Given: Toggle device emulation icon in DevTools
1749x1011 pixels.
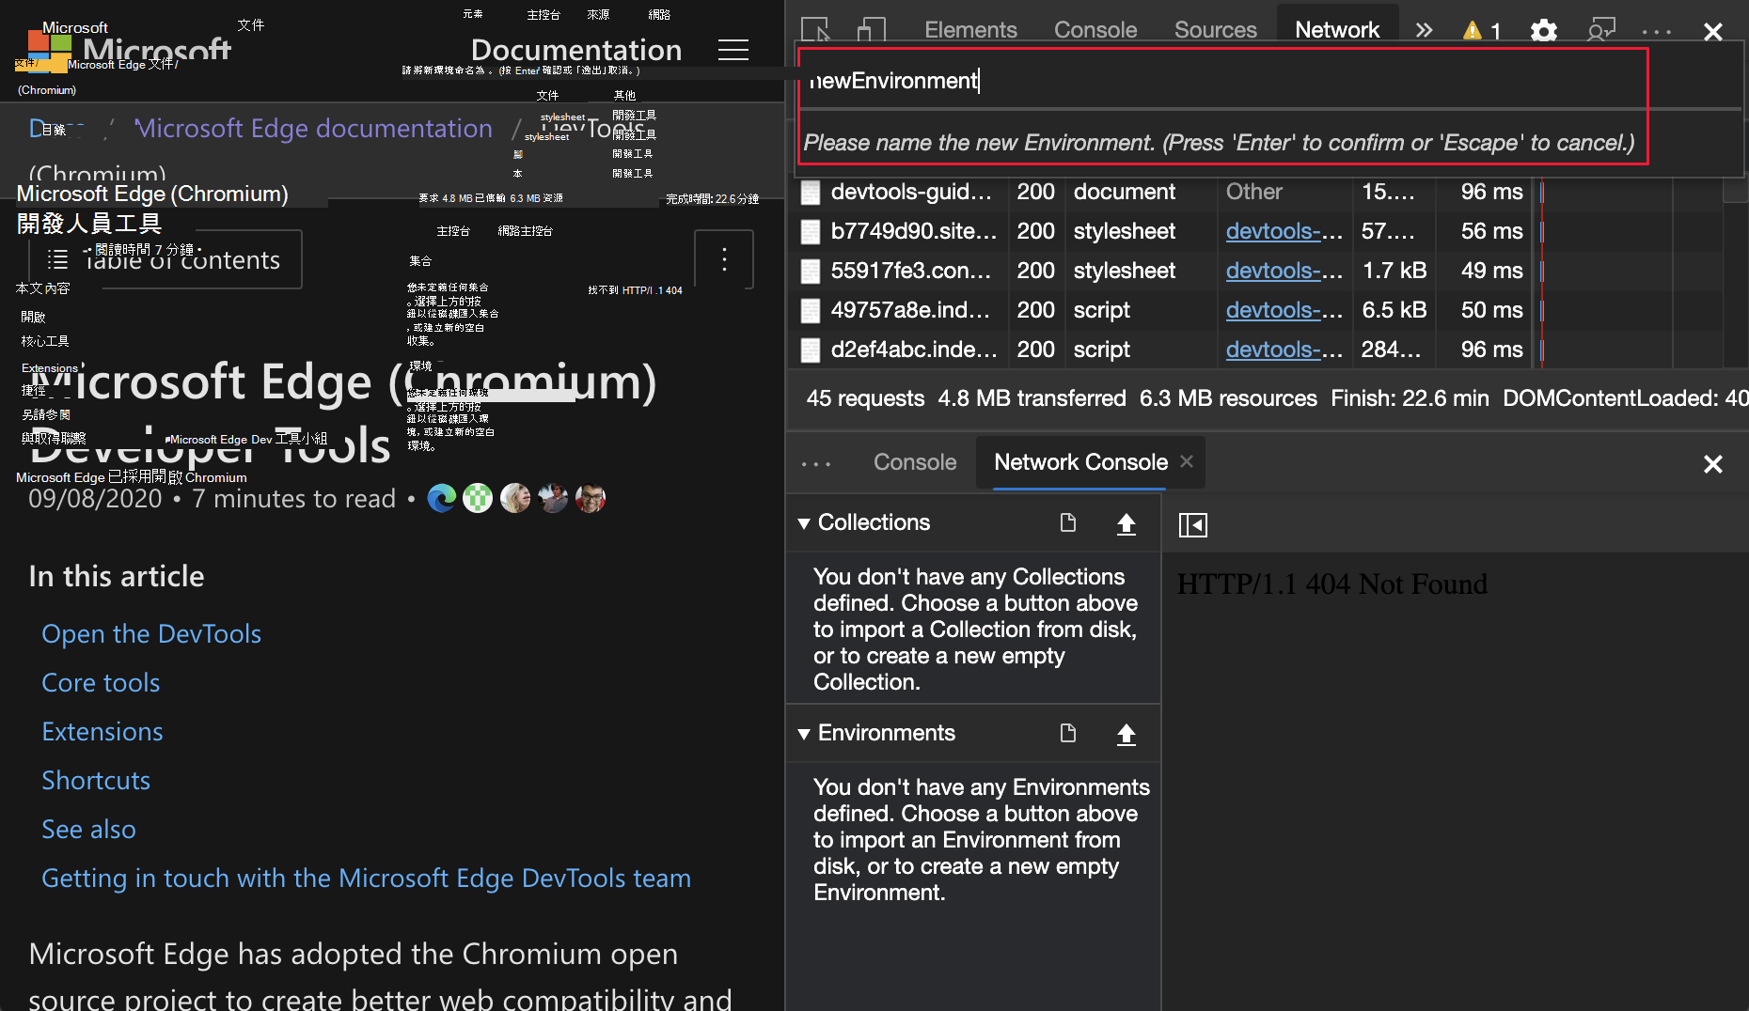Looking at the screenshot, I should 872,30.
